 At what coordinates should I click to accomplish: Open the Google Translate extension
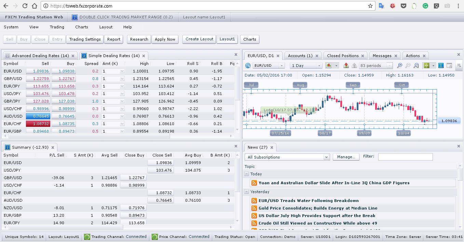[x=382, y=6]
